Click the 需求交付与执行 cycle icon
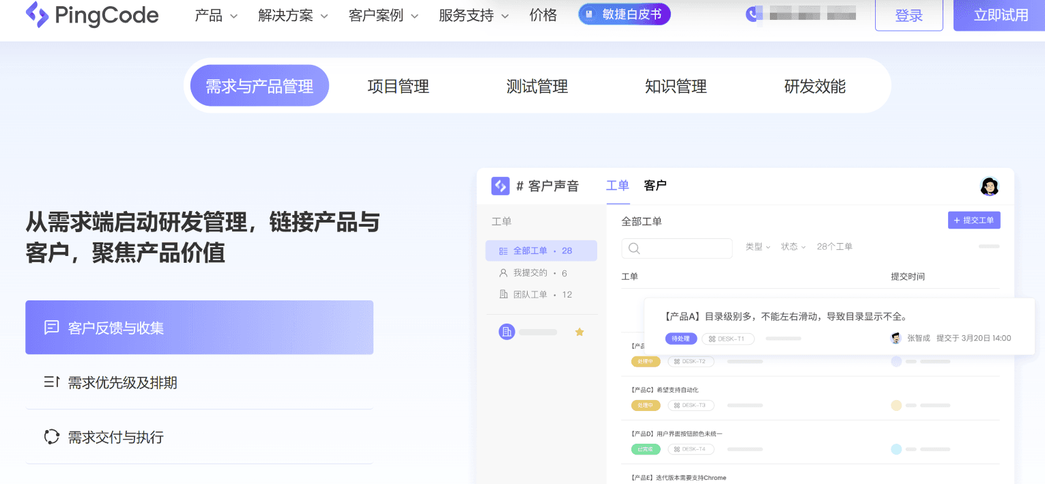The height and width of the screenshot is (484, 1045). pos(52,437)
